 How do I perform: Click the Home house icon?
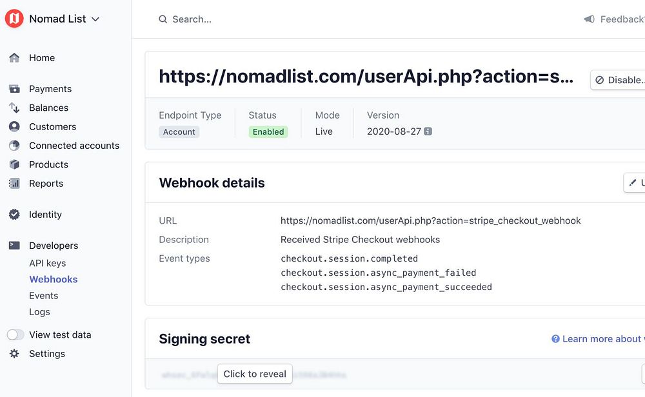coord(14,58)
